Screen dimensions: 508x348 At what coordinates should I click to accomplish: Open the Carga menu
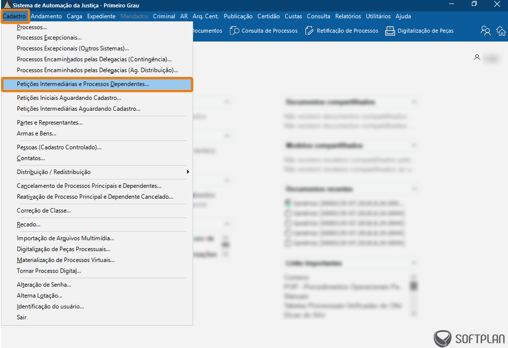(74, 16)
